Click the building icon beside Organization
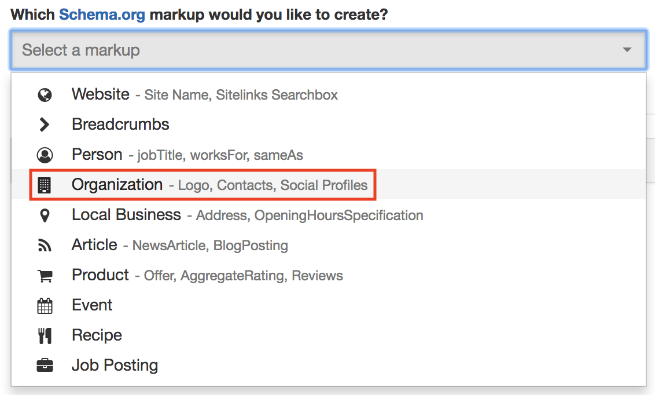The height and width of the screenshot is (395, 655). (45, 185)
